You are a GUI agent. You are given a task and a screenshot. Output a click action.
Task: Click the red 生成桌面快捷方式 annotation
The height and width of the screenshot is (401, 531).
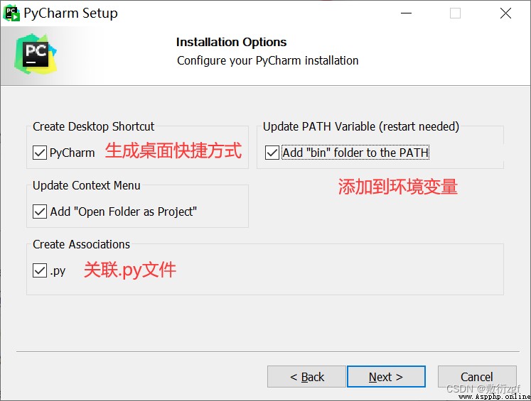click(173, 150)
